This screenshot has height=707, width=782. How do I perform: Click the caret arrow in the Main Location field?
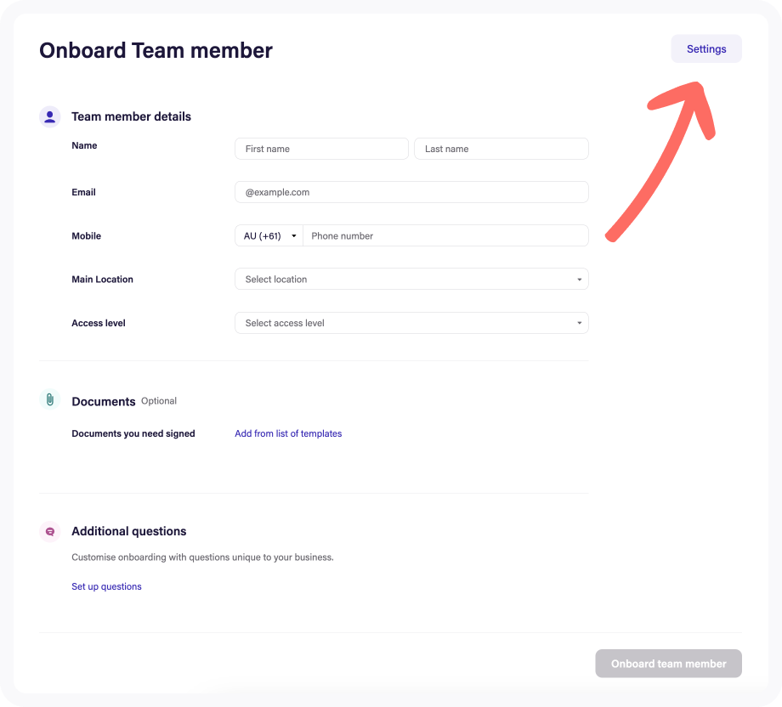point(579,280)
